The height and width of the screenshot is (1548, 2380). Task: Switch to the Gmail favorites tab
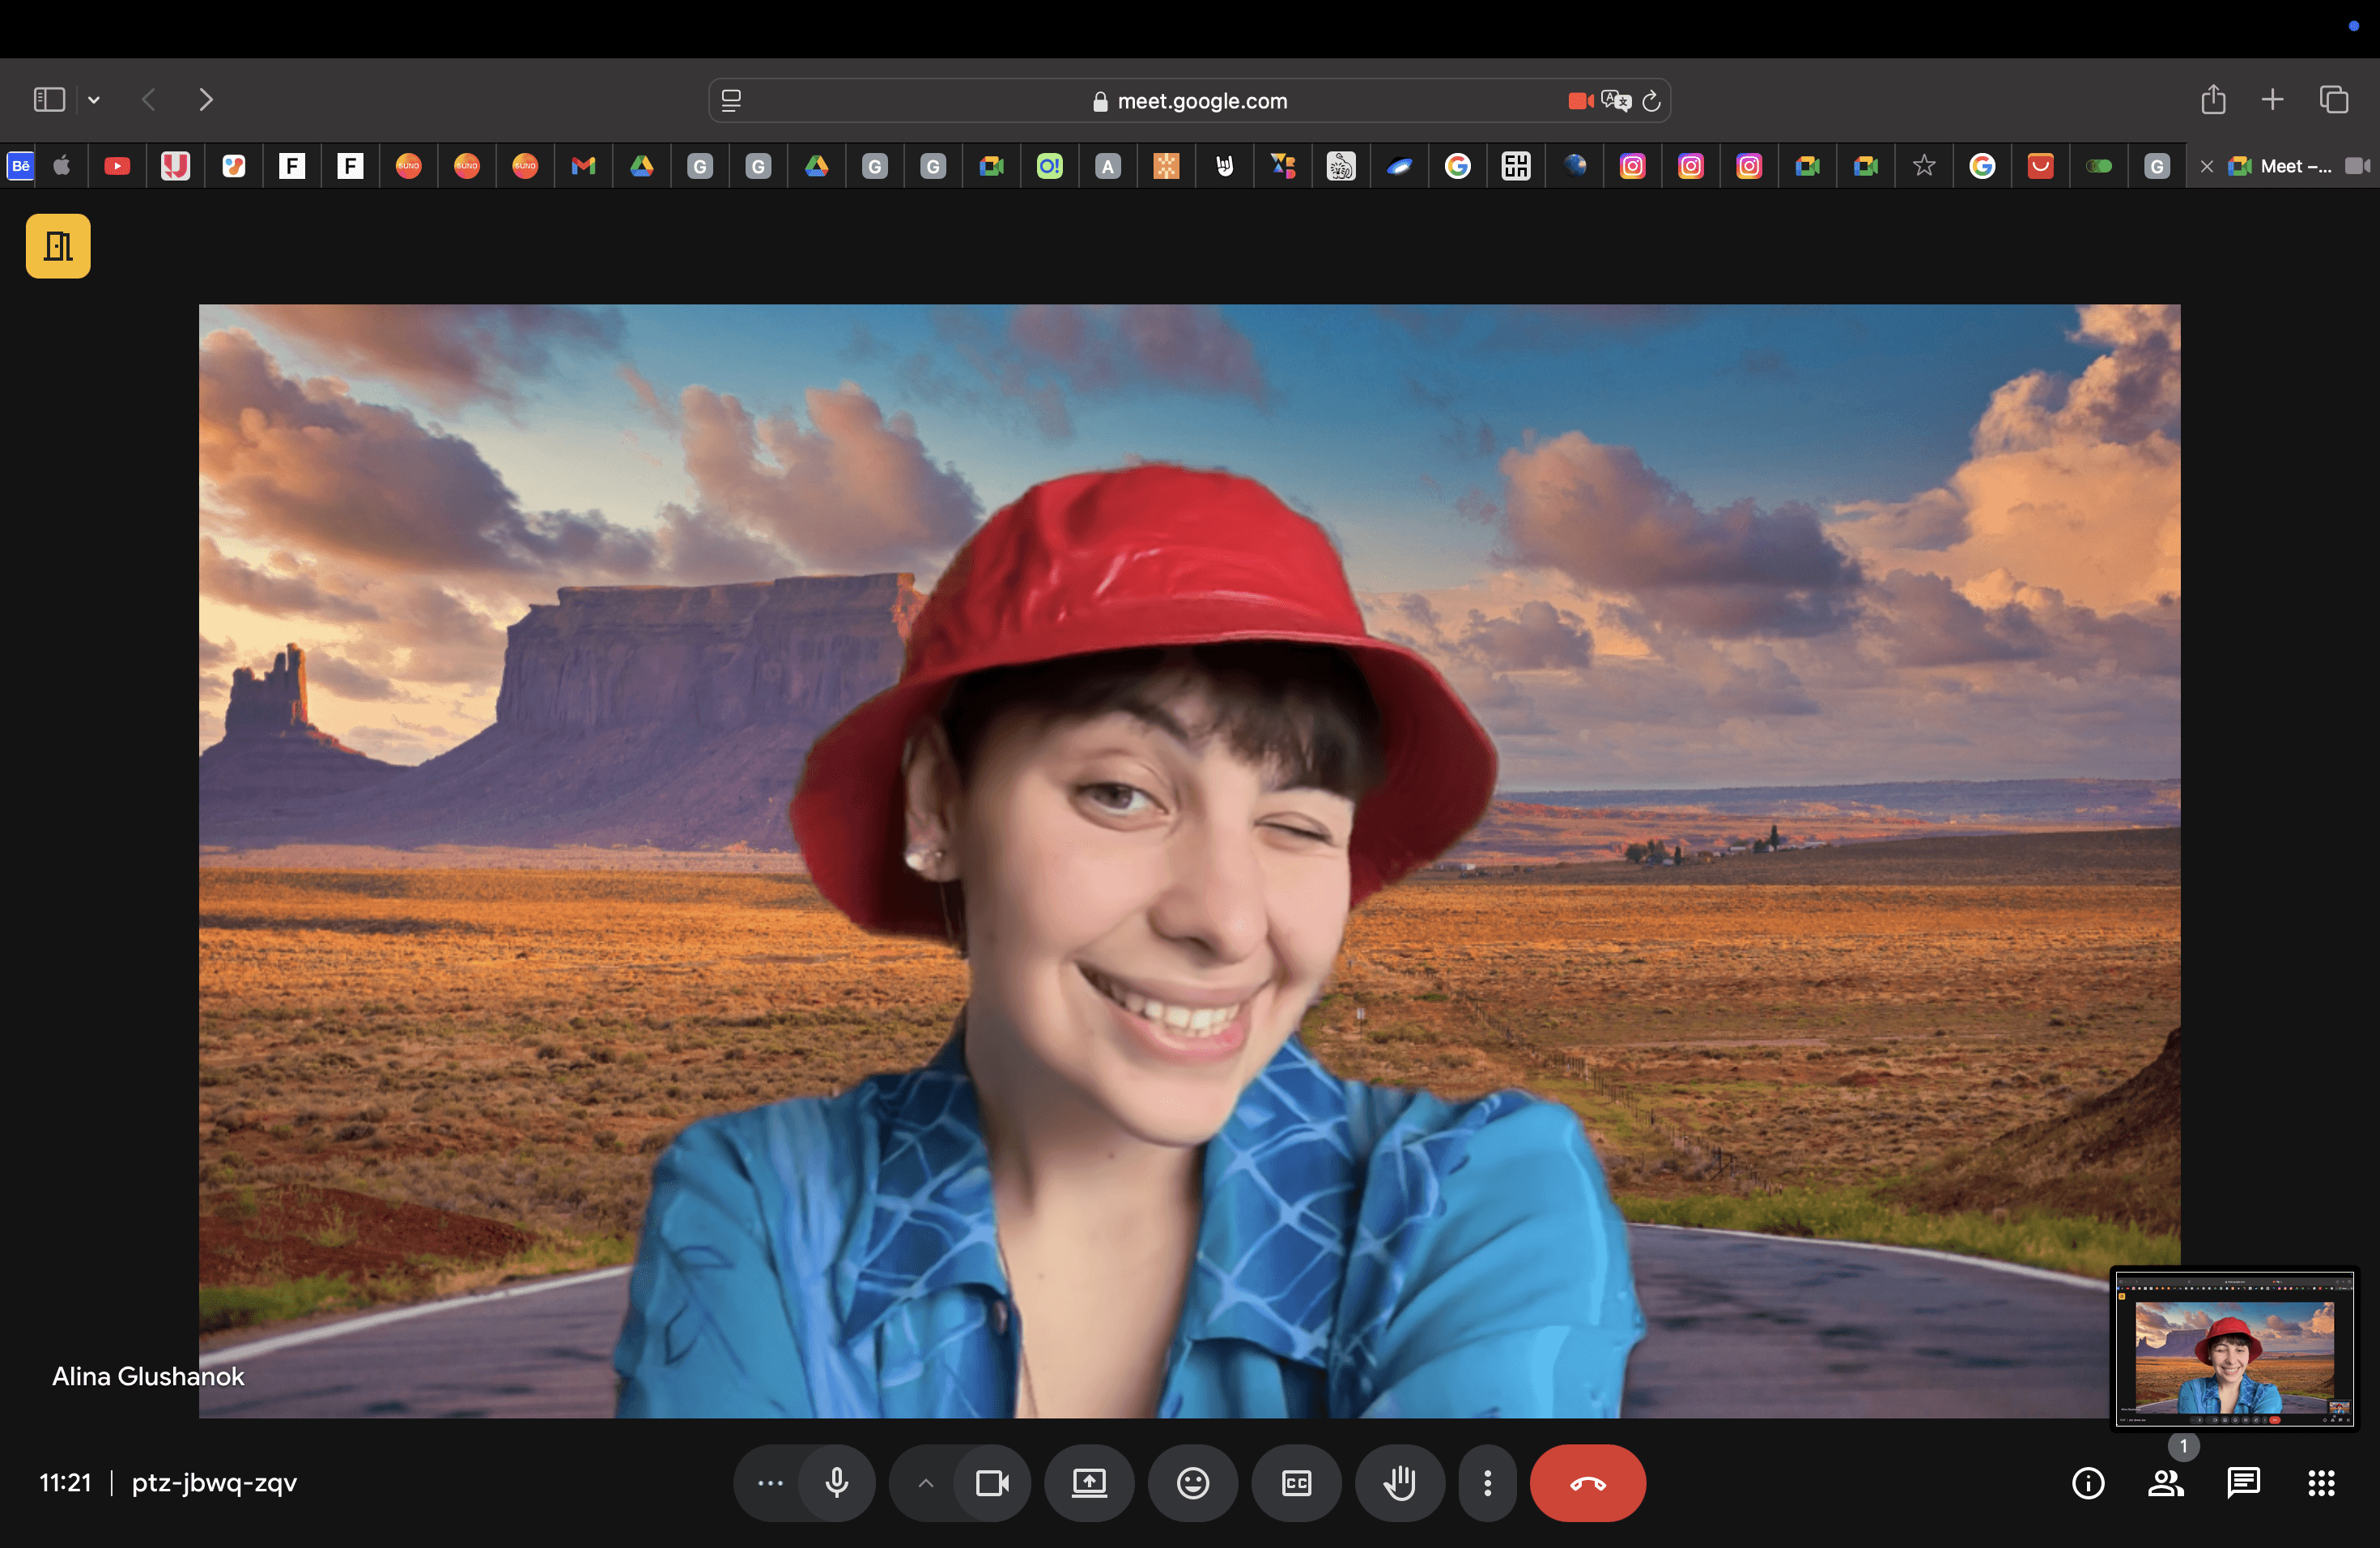(583, 166)
